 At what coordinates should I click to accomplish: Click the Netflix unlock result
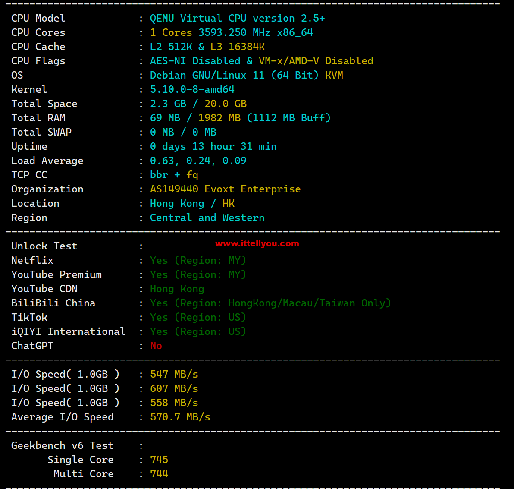click(x=198, y=260)
